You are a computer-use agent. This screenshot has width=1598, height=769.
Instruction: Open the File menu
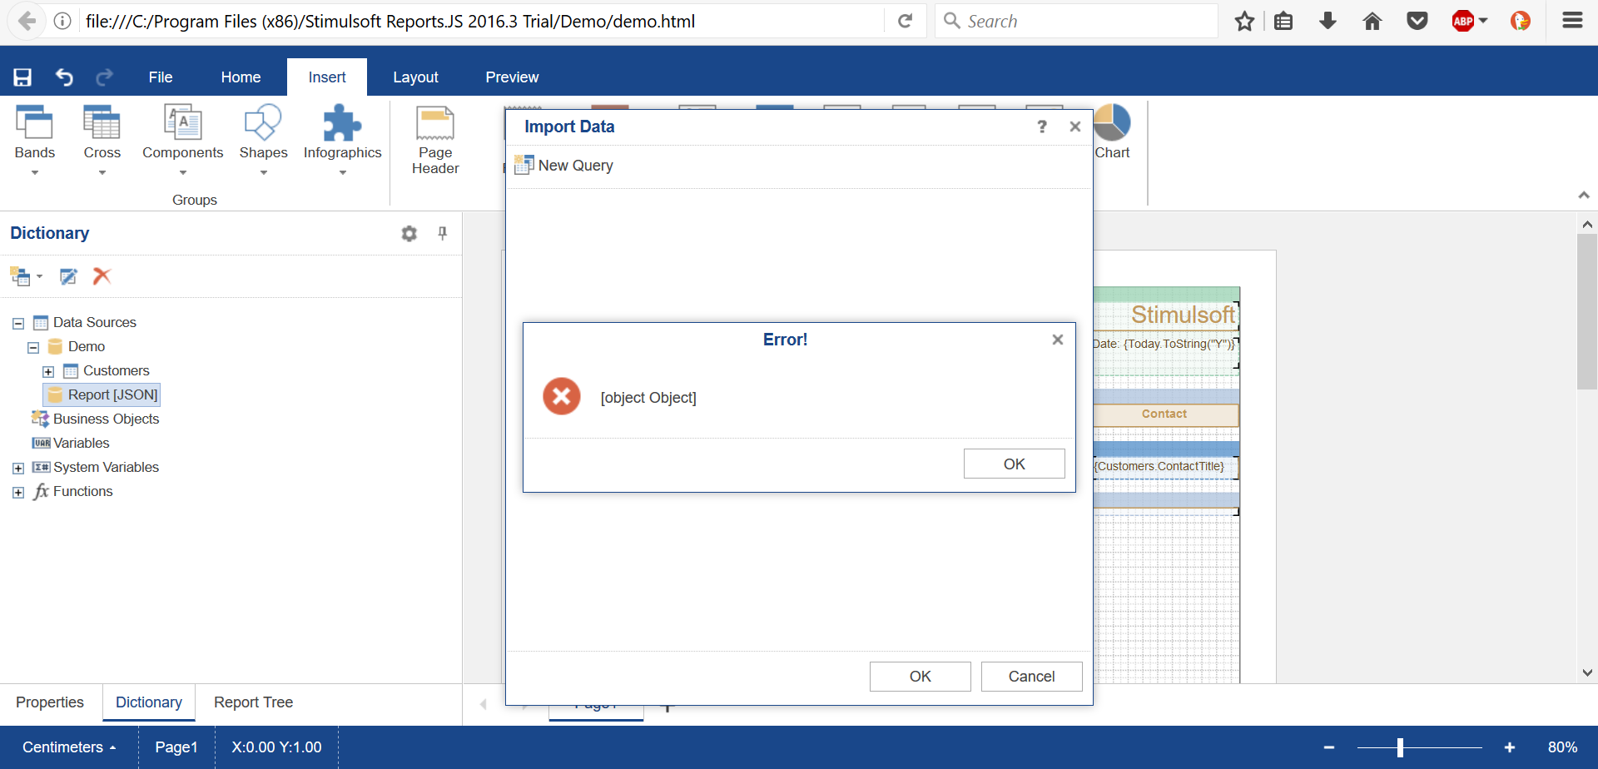pos(161,77)
